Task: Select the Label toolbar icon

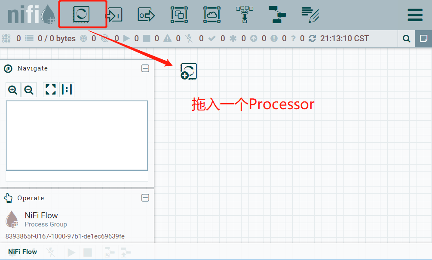Action: [310, 15]
